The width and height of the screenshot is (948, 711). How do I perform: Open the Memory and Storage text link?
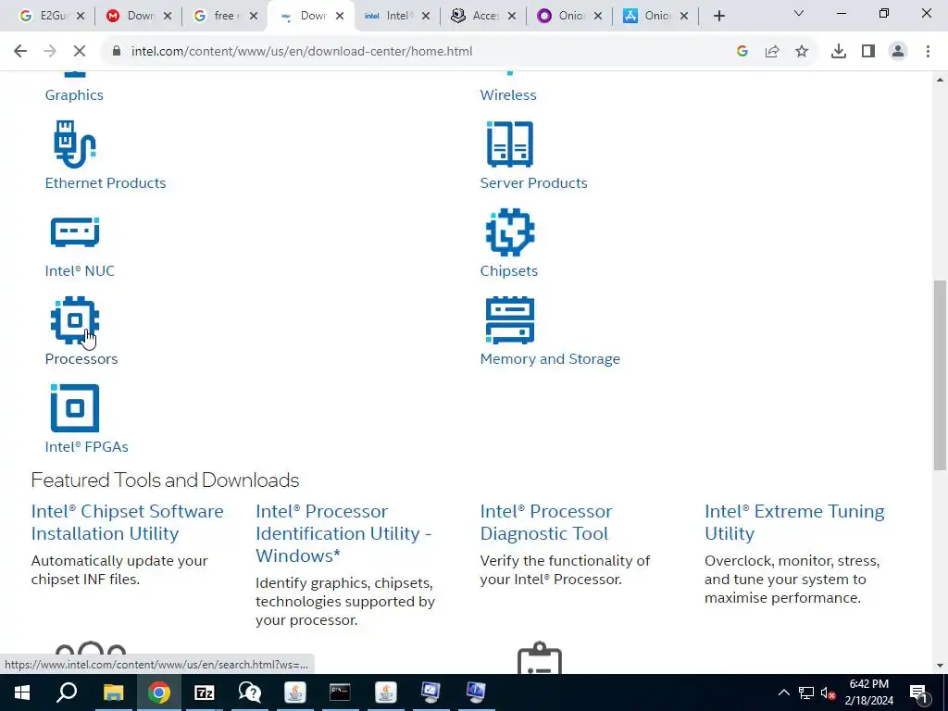click(x=550, y=359)
